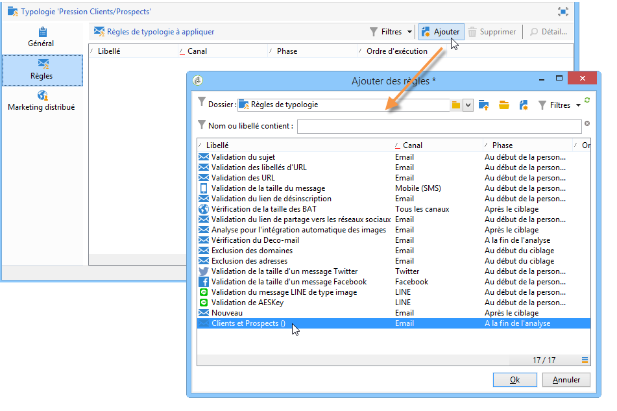Image resolution: width=617 pixels, height=411 pixels.
Task: Click email icon of the Nouveau row
Action: tap(204, 313)
